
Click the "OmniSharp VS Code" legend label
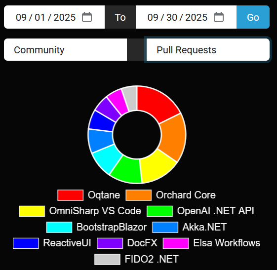(95, 211)
